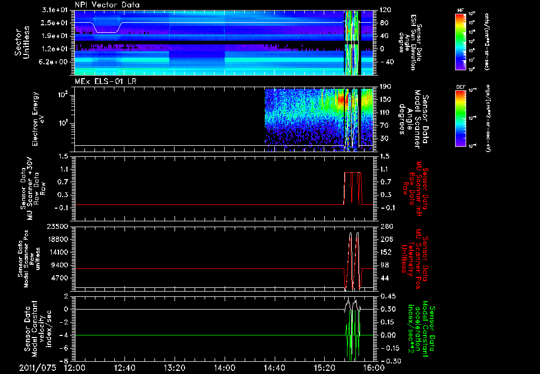Click the red 'MU Scanner Inh Raw Data' label
This screenshot has height=374, width=540.
tap(416, 189)
